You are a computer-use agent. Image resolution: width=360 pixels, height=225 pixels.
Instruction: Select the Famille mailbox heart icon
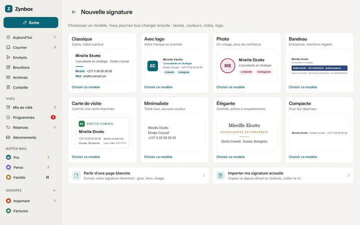tap(8, 177)
